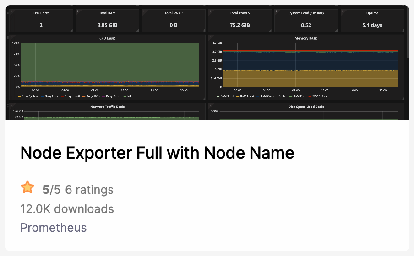Click Busy Iowait legend entry
Screen dimensions: 414x256
[71, 96]
